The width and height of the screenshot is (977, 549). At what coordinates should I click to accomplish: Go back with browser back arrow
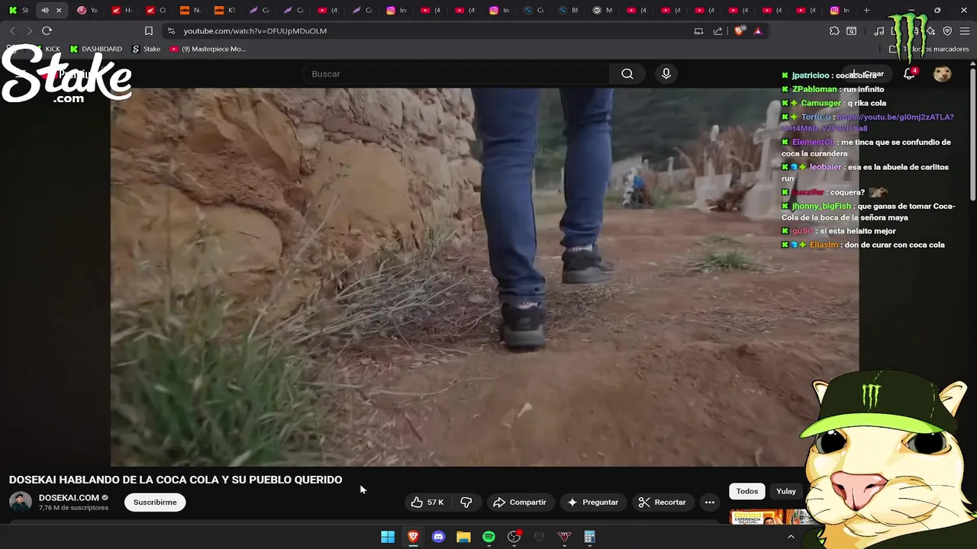coord(12,30)
